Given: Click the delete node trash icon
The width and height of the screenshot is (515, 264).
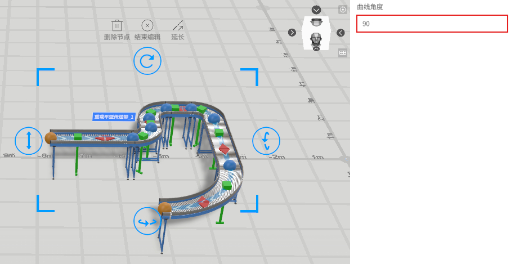Looking at the screenshot, I should (117, 25).
